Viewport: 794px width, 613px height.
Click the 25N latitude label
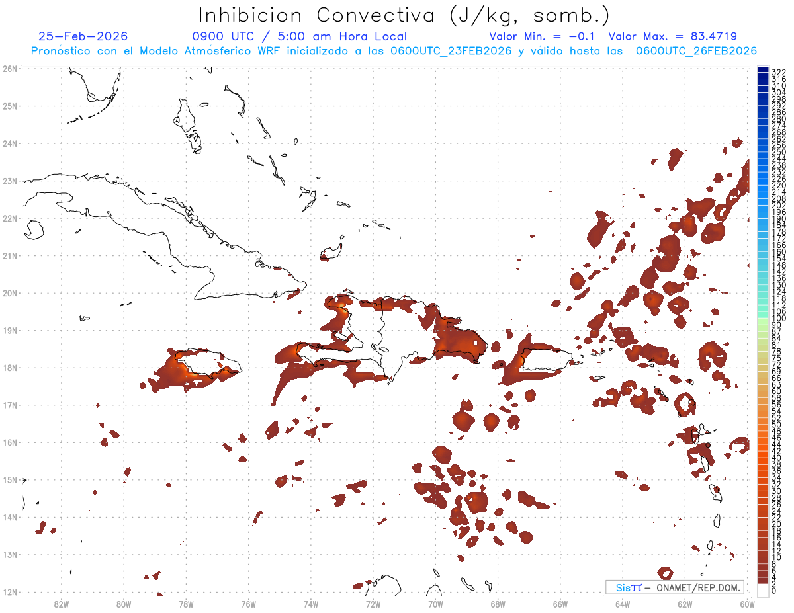coord(10,106)
